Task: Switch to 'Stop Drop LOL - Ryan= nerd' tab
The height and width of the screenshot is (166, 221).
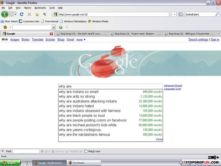Action: point(136,34)
